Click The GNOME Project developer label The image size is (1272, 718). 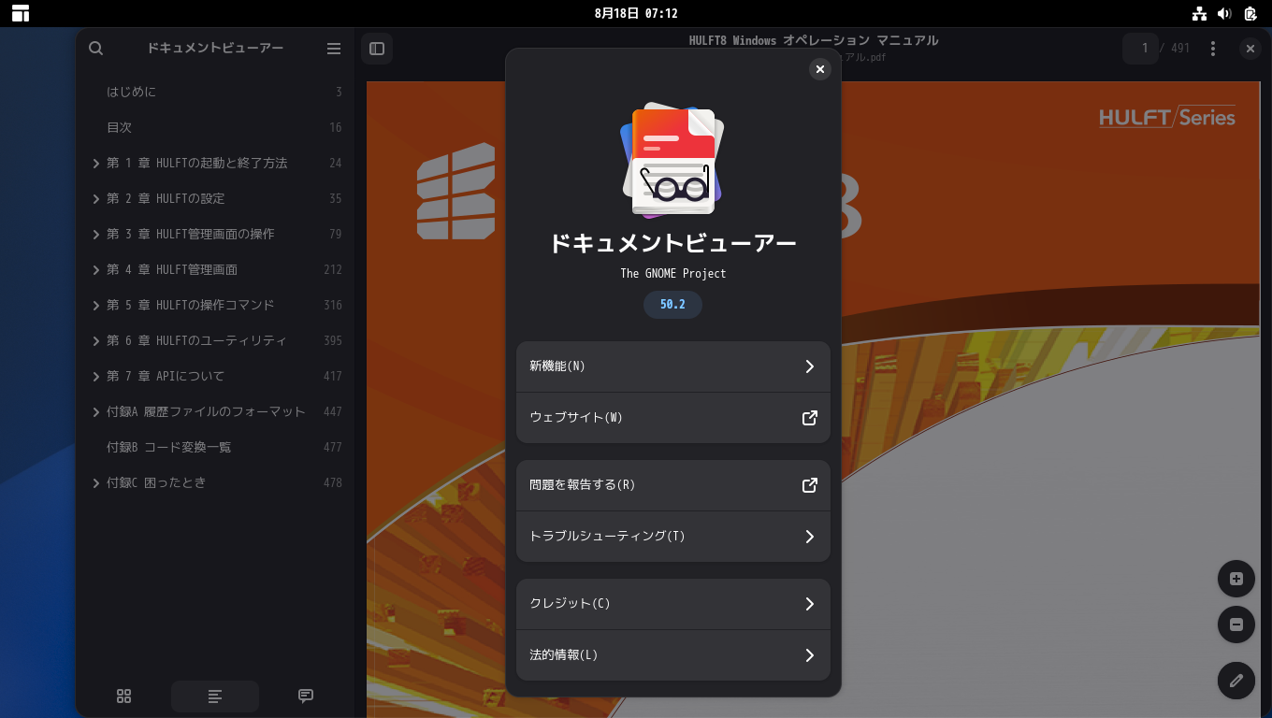pos(673,274)
